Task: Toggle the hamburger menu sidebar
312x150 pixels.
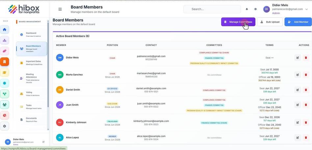Action: 60,9
